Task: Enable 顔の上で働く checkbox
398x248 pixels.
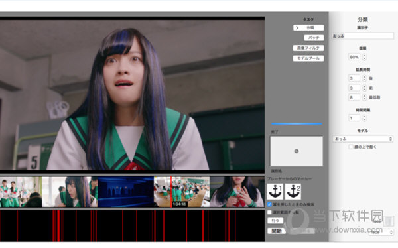Action: 351,147
